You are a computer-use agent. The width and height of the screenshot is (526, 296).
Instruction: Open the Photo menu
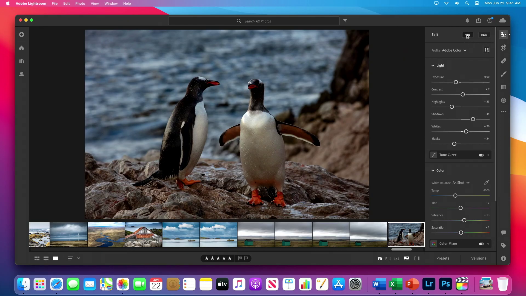point(80,3)
